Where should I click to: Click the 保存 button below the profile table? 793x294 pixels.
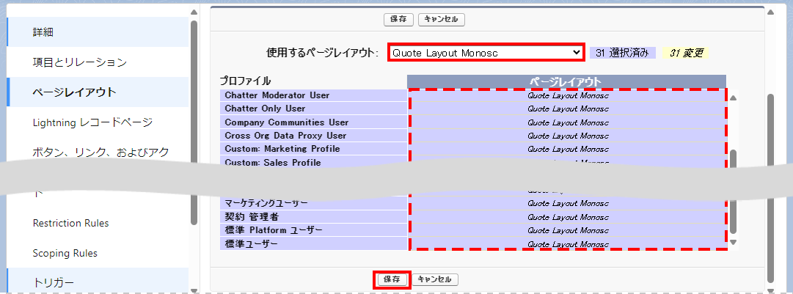coord(392,279)
